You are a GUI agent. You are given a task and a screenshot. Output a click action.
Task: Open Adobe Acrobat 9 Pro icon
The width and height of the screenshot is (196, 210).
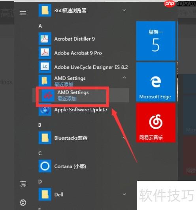(x=45, y=53)
